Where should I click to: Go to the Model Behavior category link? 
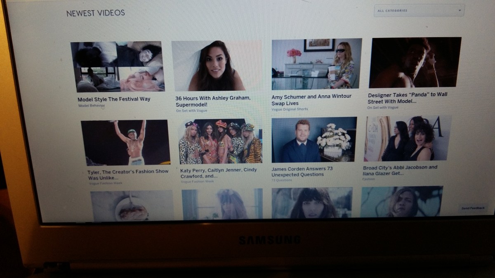click(92, 106)
